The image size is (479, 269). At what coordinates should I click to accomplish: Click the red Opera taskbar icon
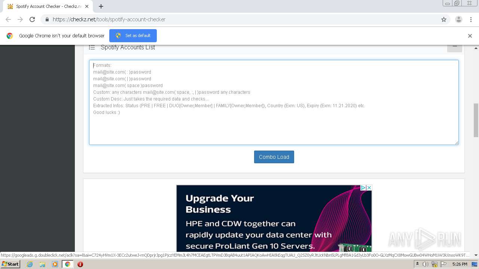tap(80, 264)
